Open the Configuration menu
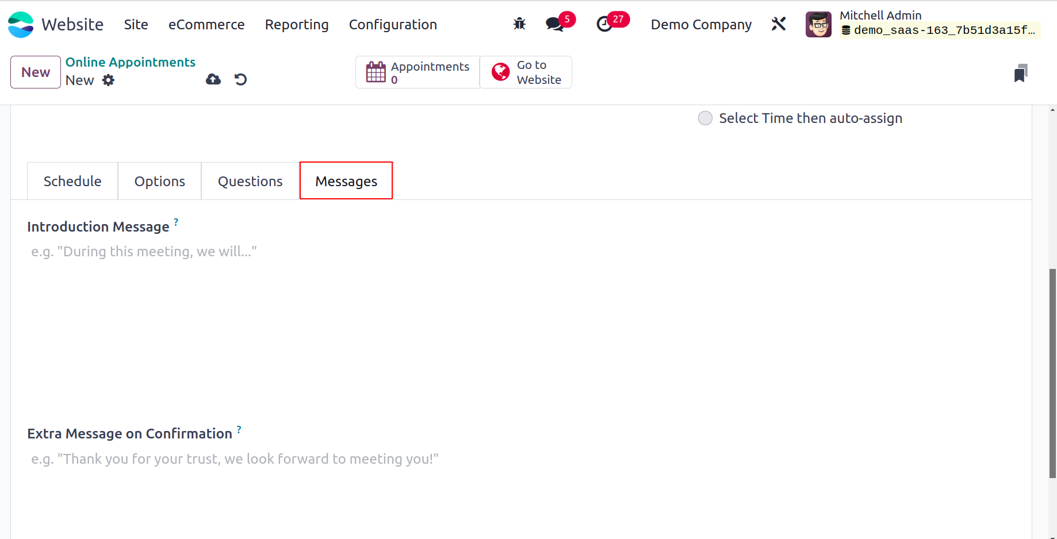1057x539 pixels. coord(393,25)
